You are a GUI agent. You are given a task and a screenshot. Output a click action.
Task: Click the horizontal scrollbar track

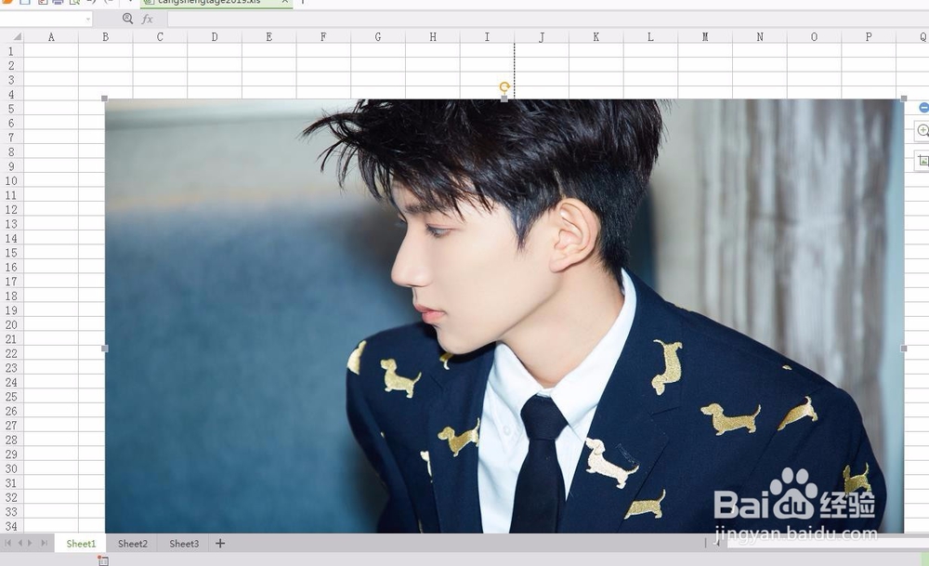[x=828, y=543]
